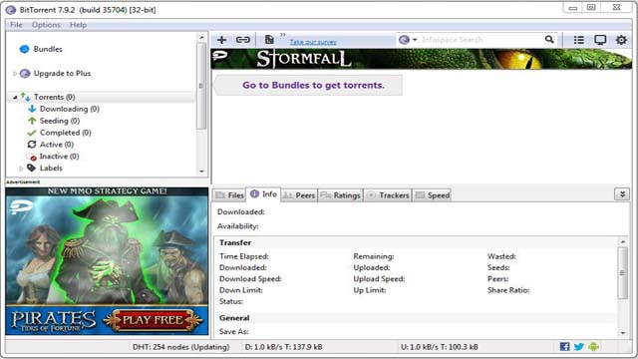Viewport: 638px width, 359px height.
Task: Expand the toolbar overflow chevron
Action: [x=283, y=35]
